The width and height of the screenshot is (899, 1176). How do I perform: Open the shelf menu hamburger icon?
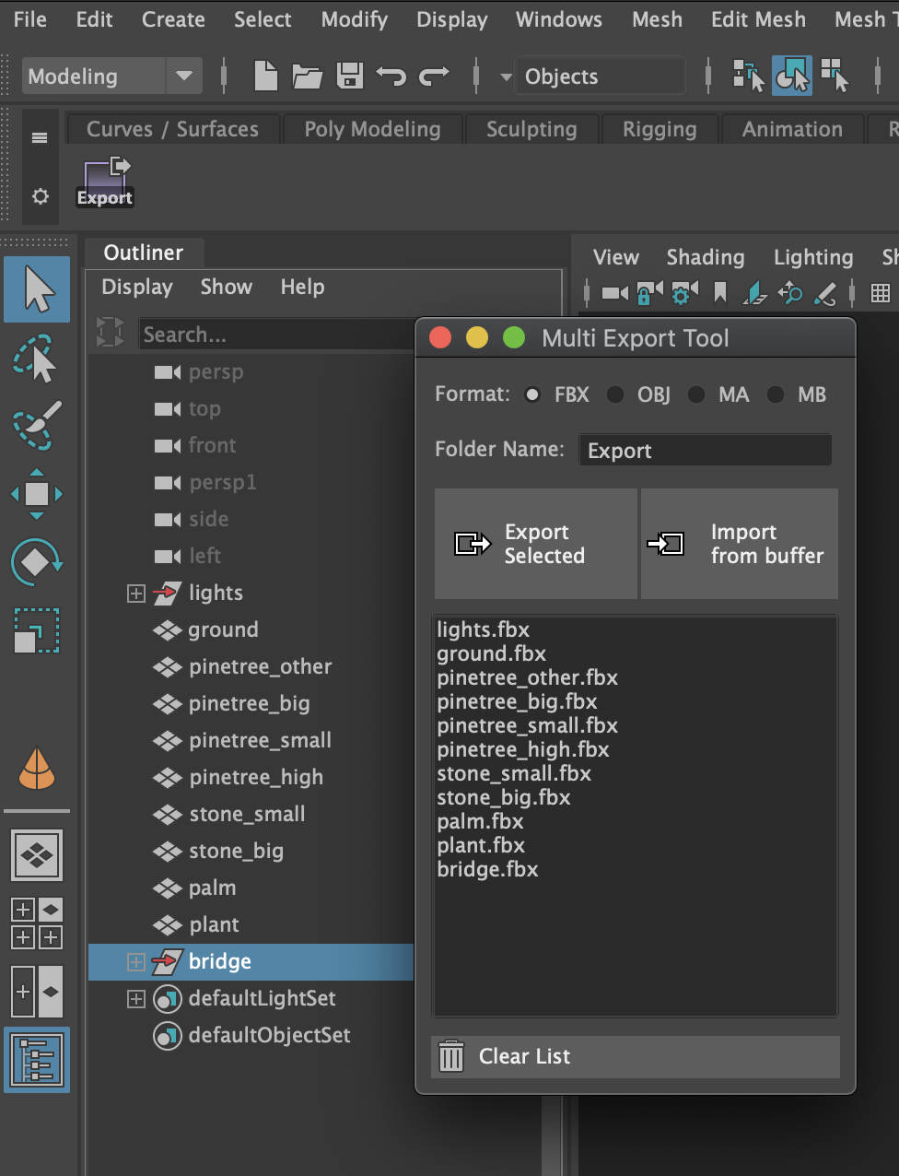pyautogui.click(x=40, y=138)
